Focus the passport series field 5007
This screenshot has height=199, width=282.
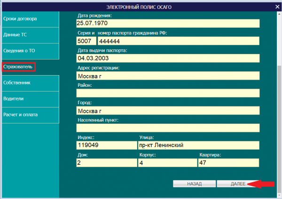tap(86, 41)
